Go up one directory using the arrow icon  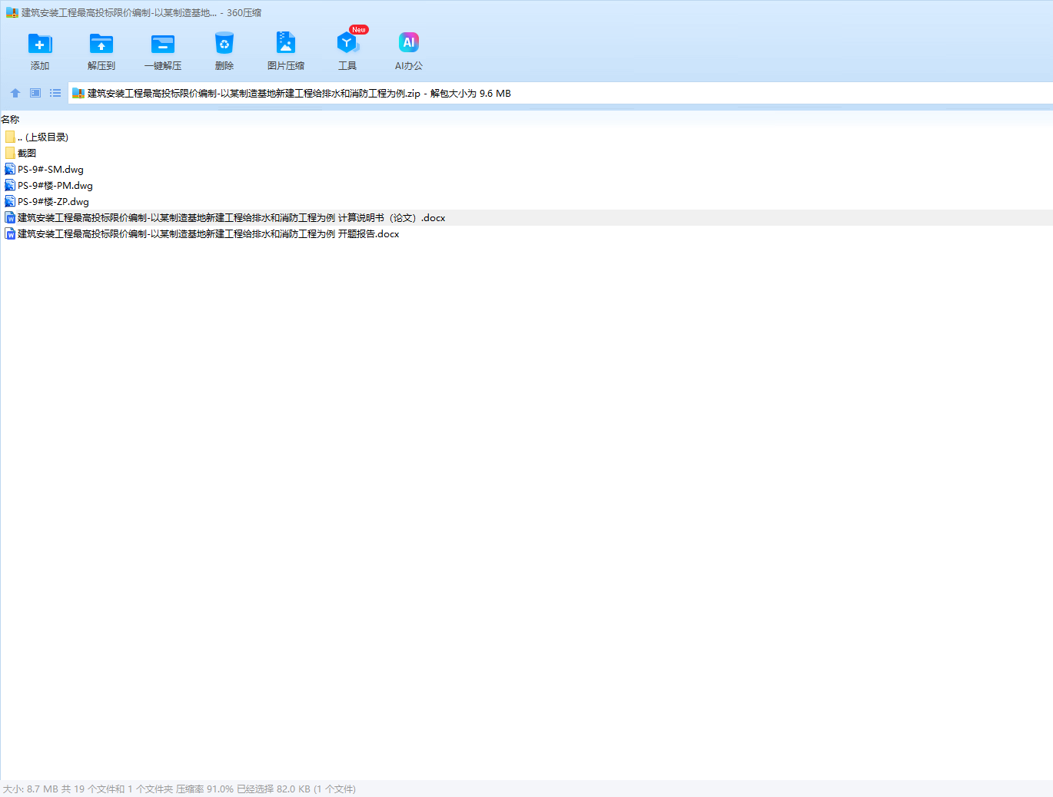pos(15,93)
